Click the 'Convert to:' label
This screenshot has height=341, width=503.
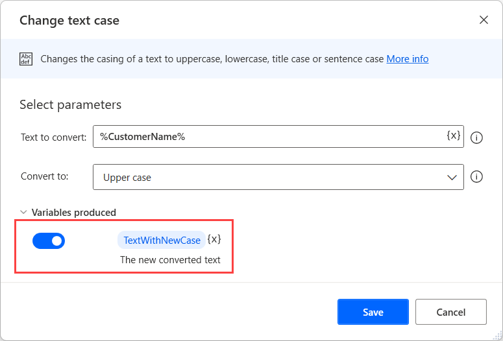45,176
